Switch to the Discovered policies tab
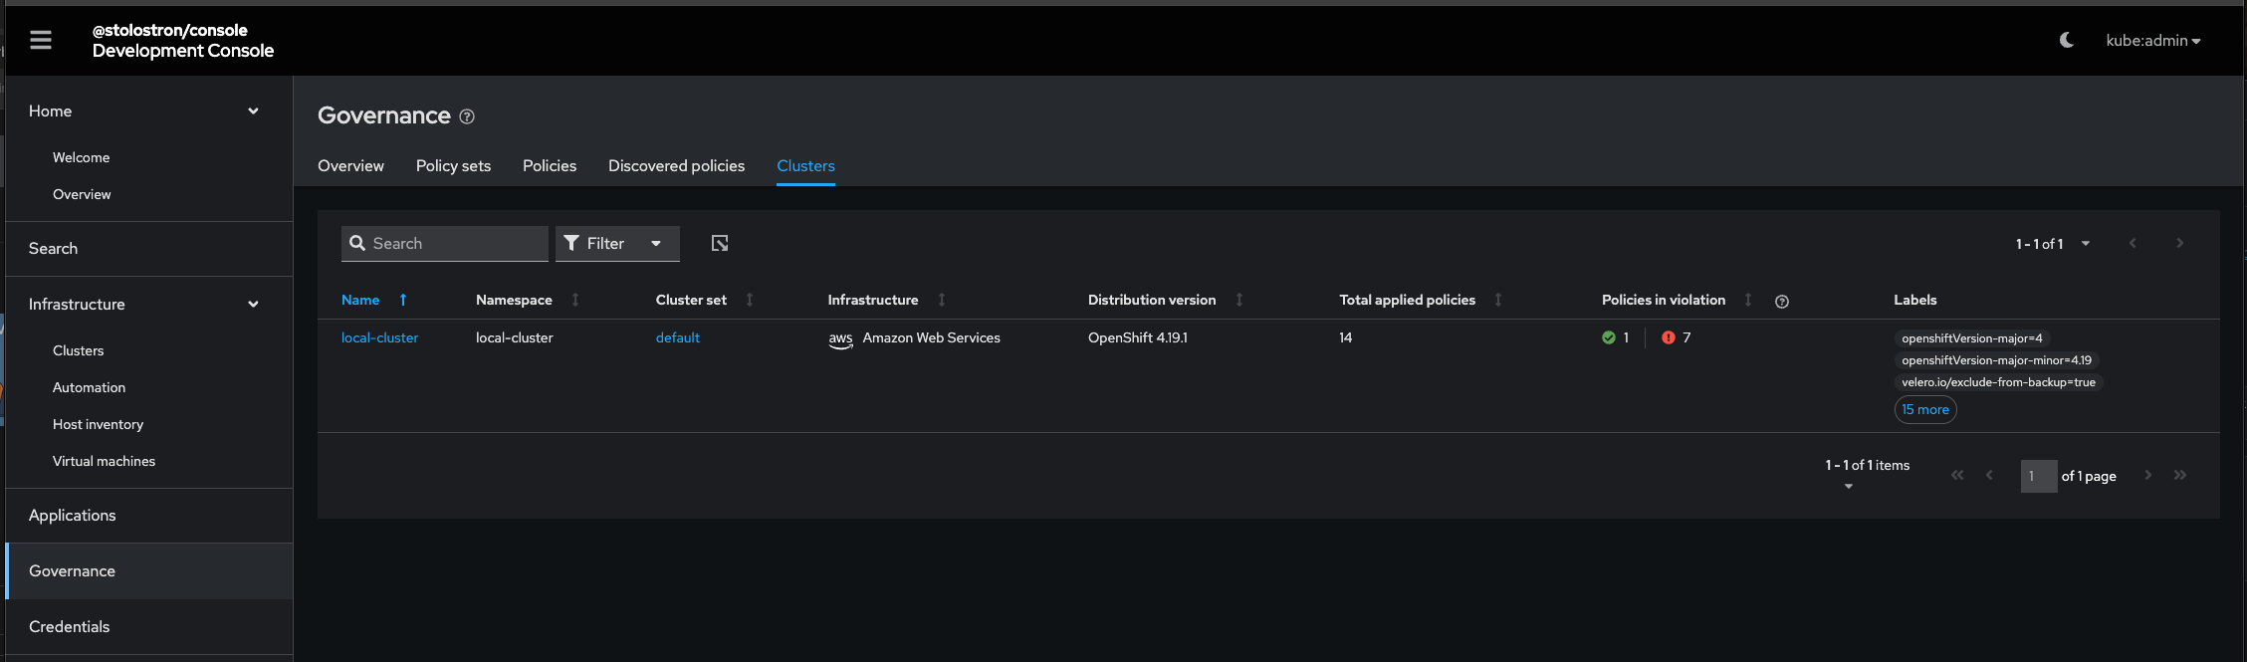Viewport: 2247px width, 662px height. point(676,165)
